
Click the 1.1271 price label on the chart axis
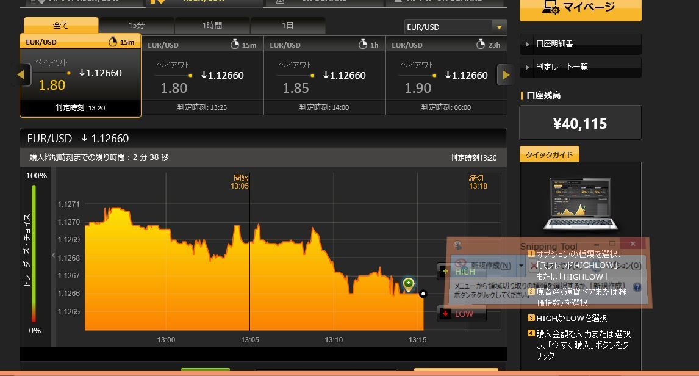click(69, 204)
